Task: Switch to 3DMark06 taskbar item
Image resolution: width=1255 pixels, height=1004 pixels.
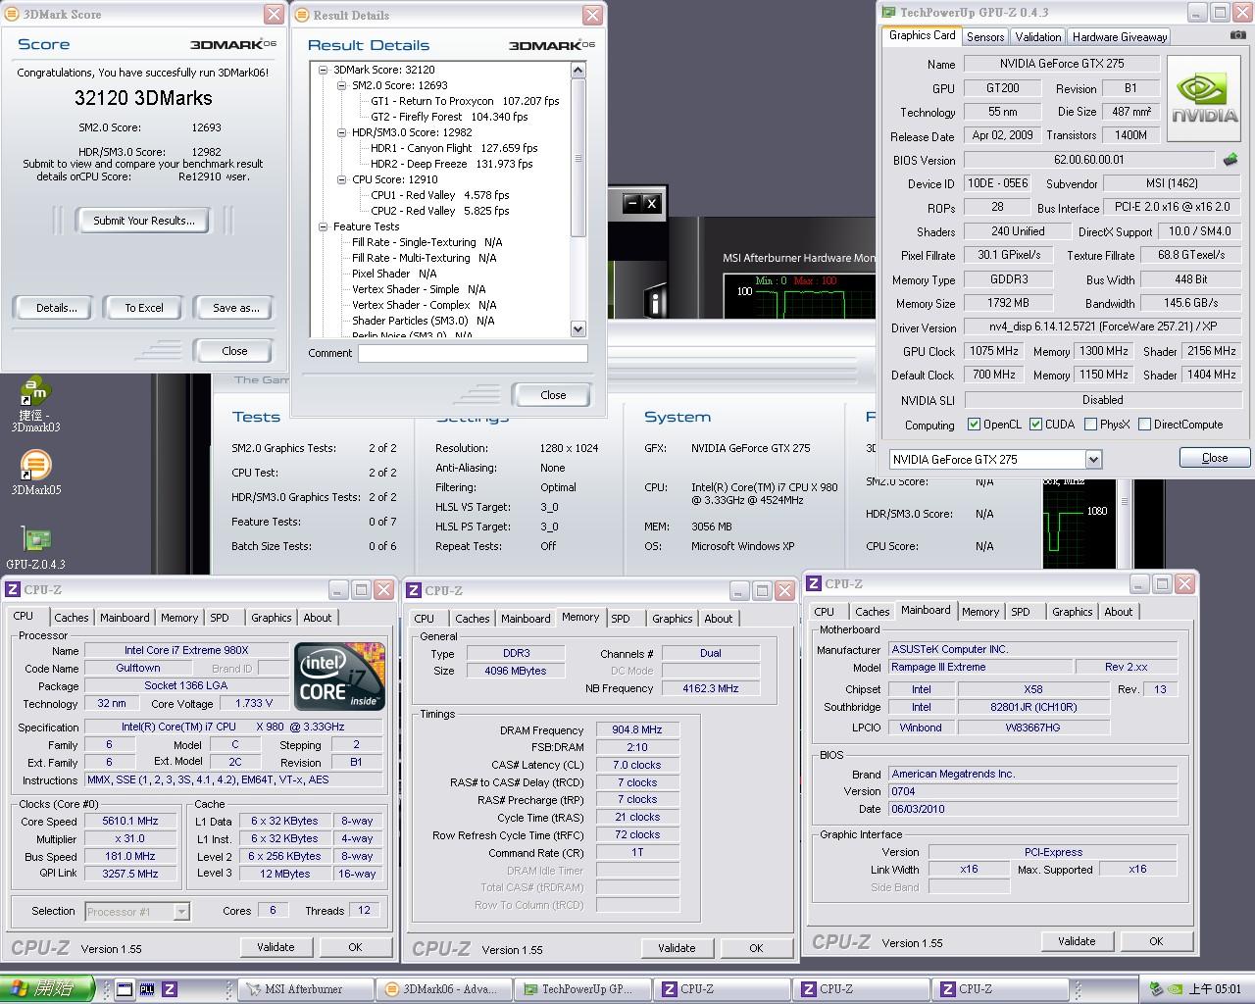Action: 444,989
